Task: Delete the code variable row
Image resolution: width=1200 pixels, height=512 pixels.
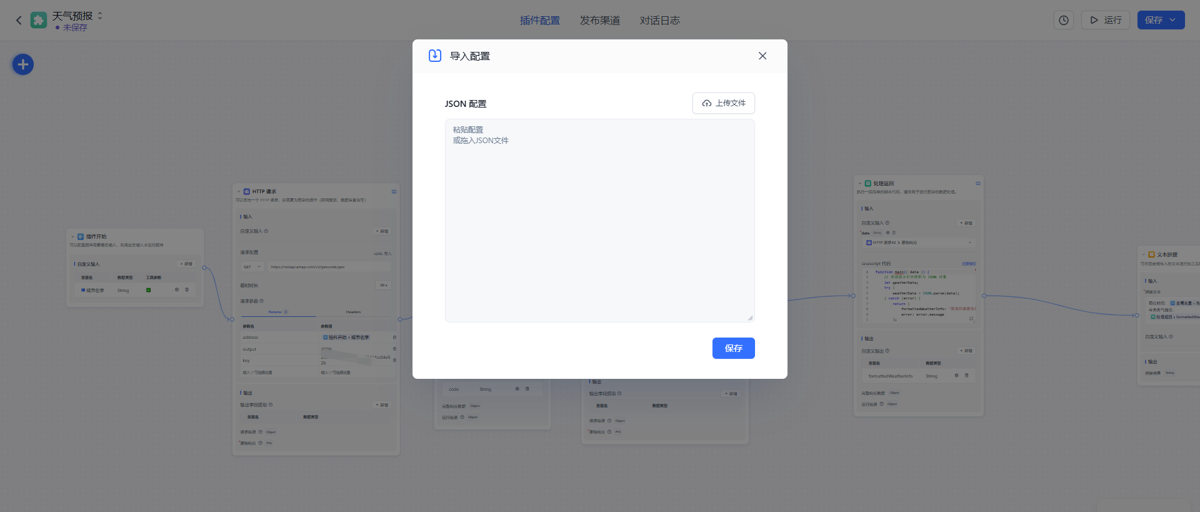Action: tap(527, 389)
